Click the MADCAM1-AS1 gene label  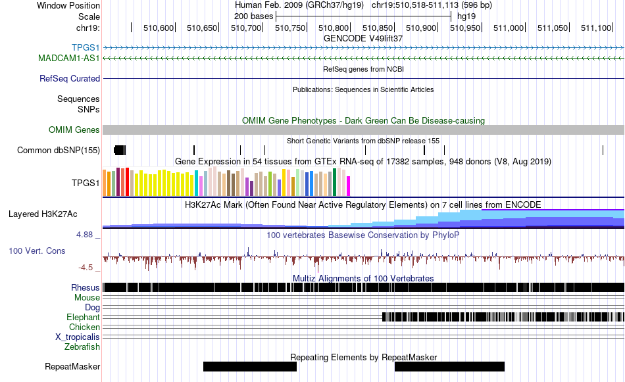click(69, 58)
